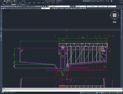Open the 格式 Format menu

[20, 3]
